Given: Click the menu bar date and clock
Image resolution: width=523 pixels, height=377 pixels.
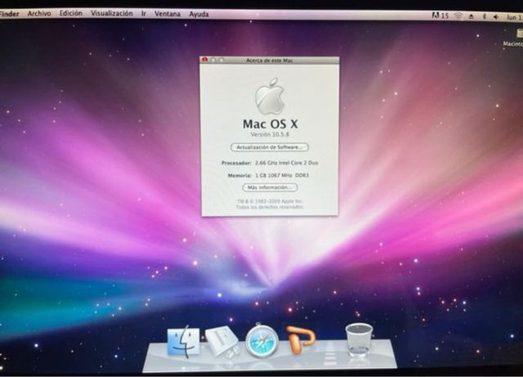Looking at the screenshot, I should click(x=515, y=16).
